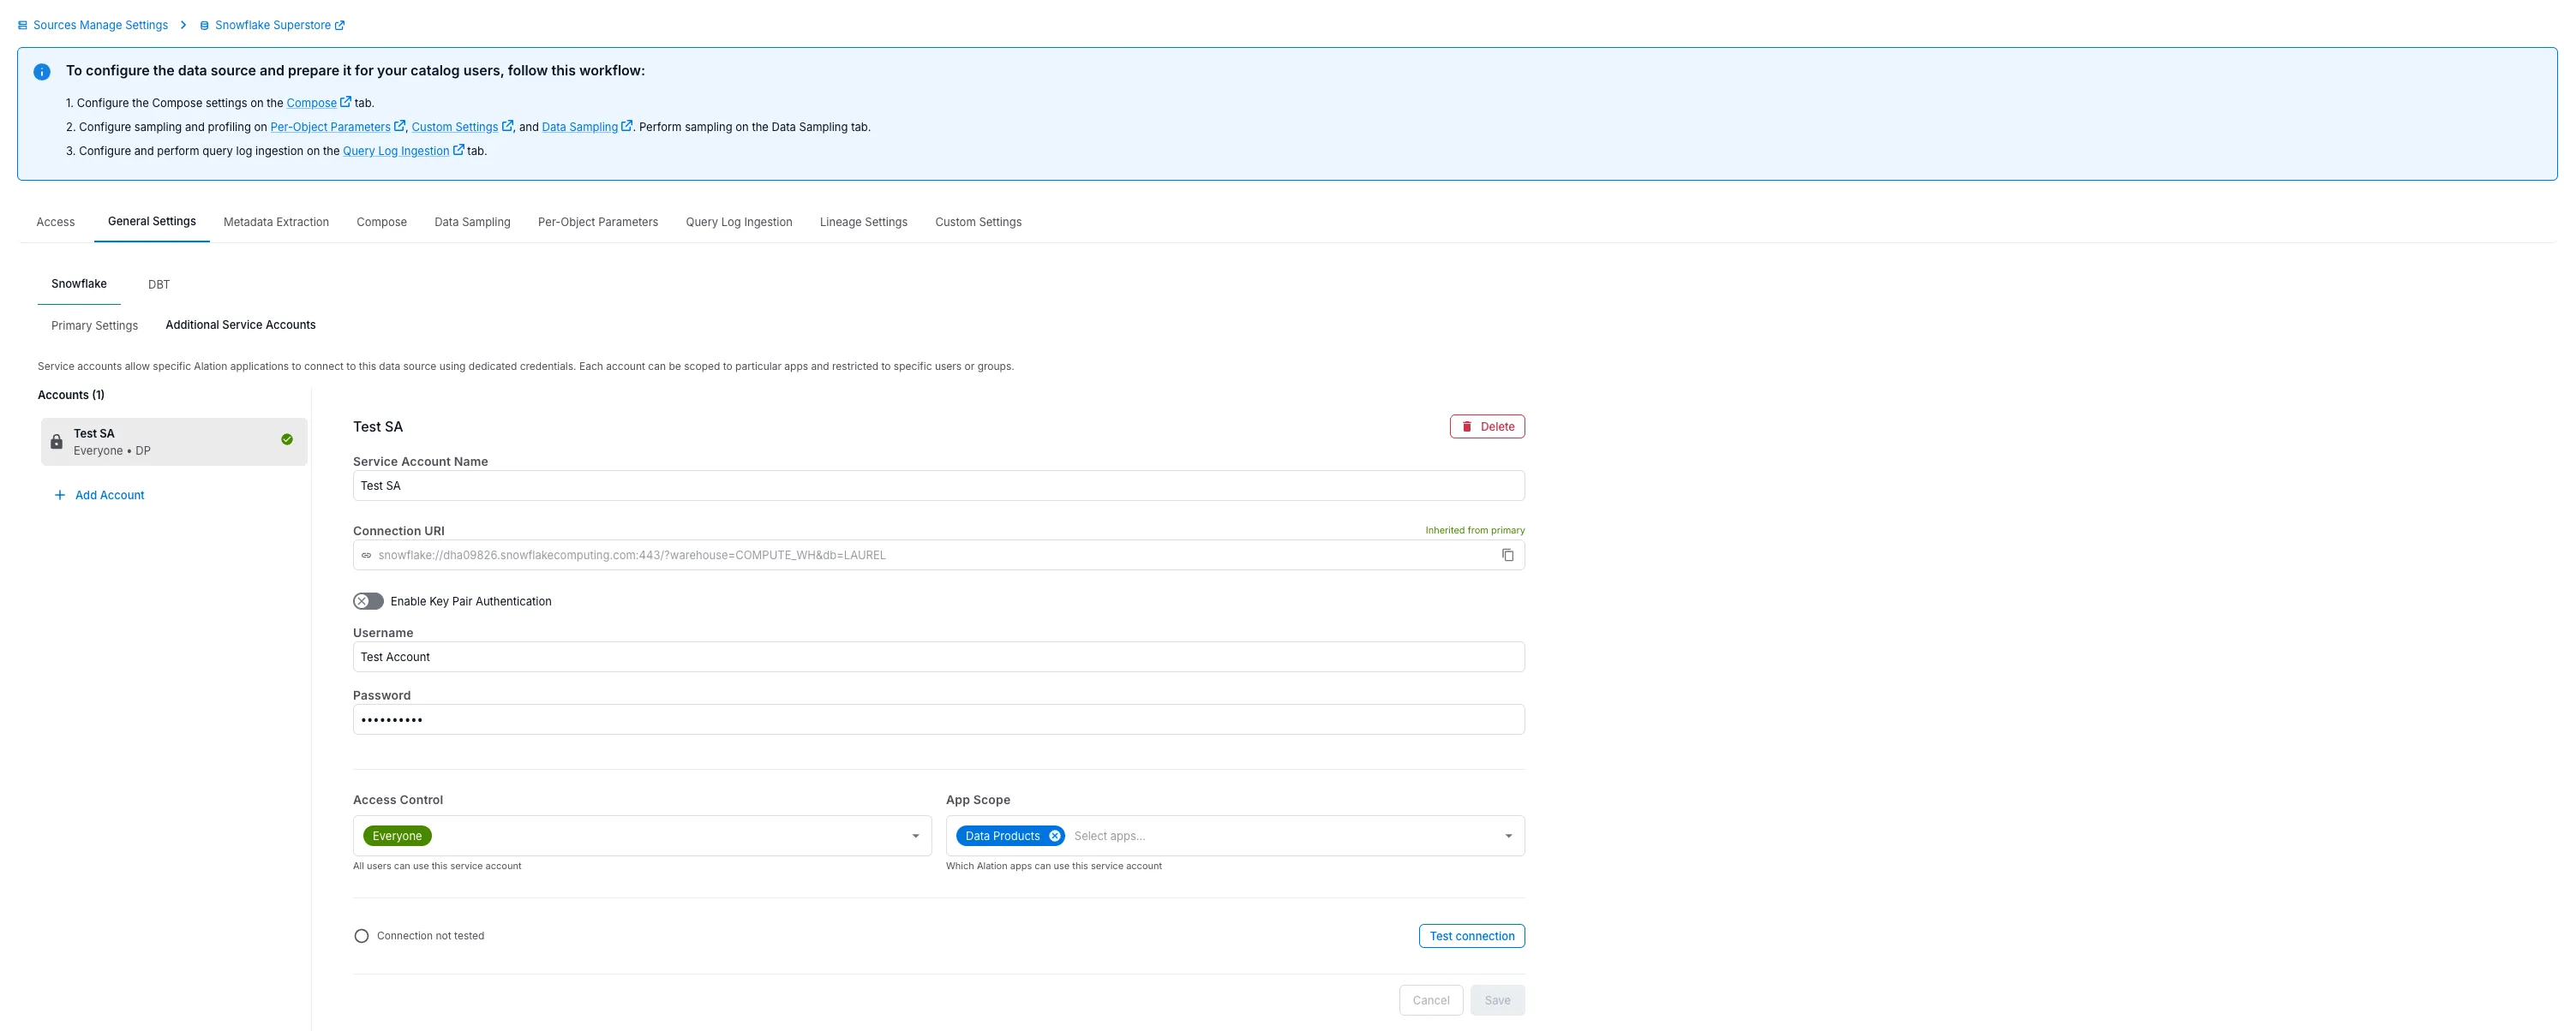Open the App Scope dropdown arrow

click(x=1509, y=836)
